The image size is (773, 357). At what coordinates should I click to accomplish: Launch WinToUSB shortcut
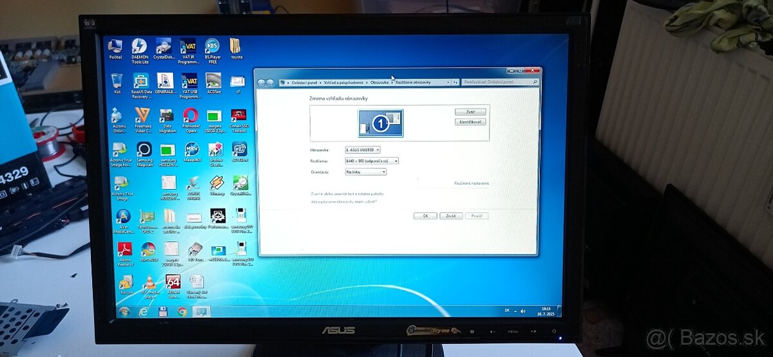(148, 252)
